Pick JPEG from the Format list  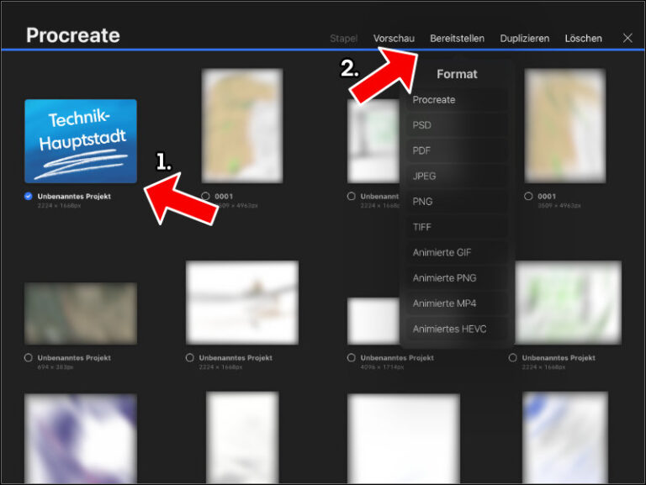click(457, 177)
